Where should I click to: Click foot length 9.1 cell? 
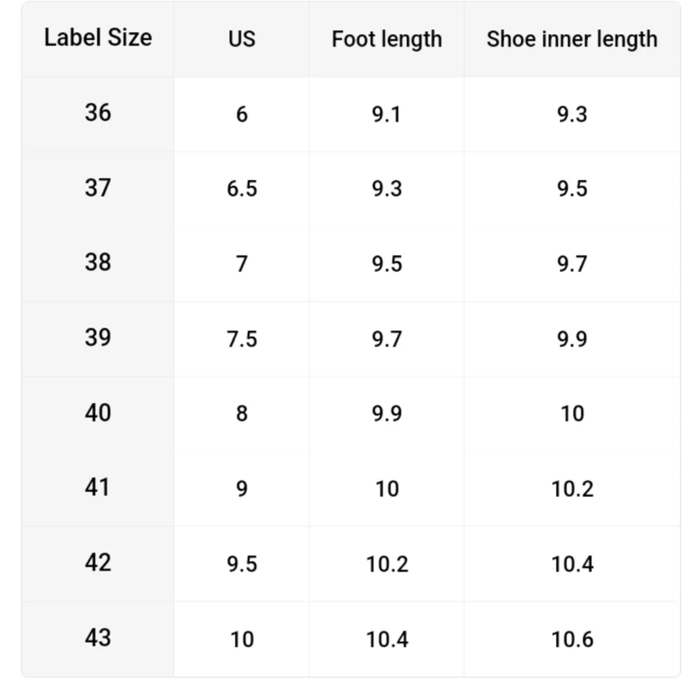pyautogui.click(x=387, y=114)
